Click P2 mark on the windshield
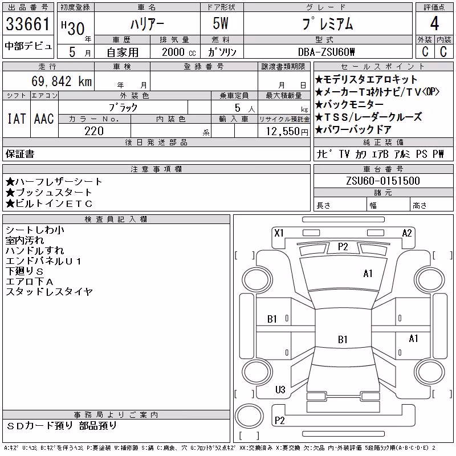The width and height of the screenshot is (456, 456). [x=343, y=247]
